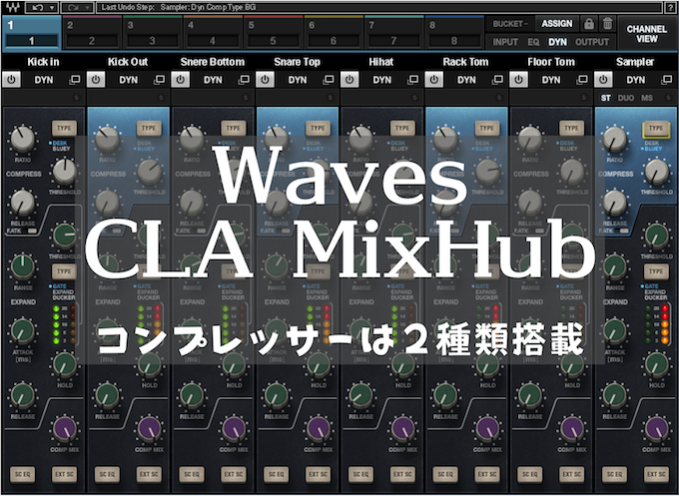Click the Kick in COMP MIX knob
679x496 pixels.
65,429
